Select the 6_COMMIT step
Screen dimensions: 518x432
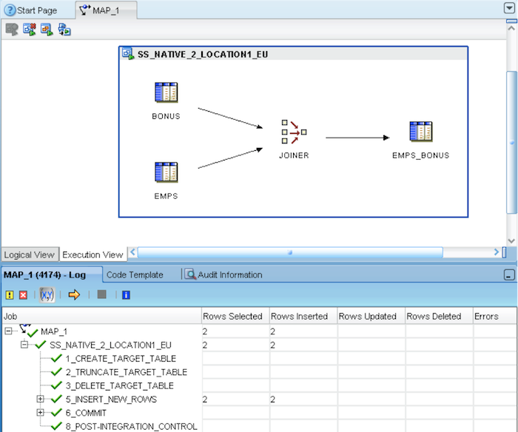[x=86, y=413]
